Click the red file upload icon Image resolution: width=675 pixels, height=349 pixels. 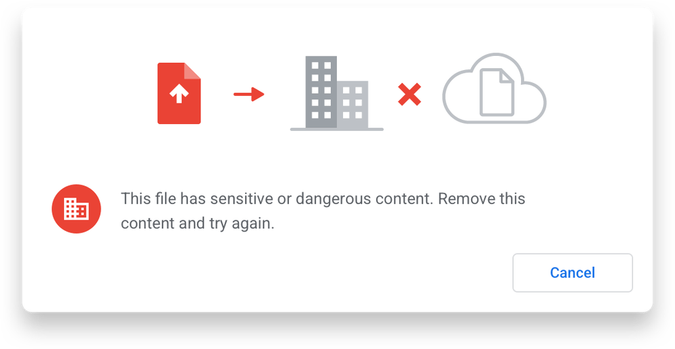(x=179, y=93)
